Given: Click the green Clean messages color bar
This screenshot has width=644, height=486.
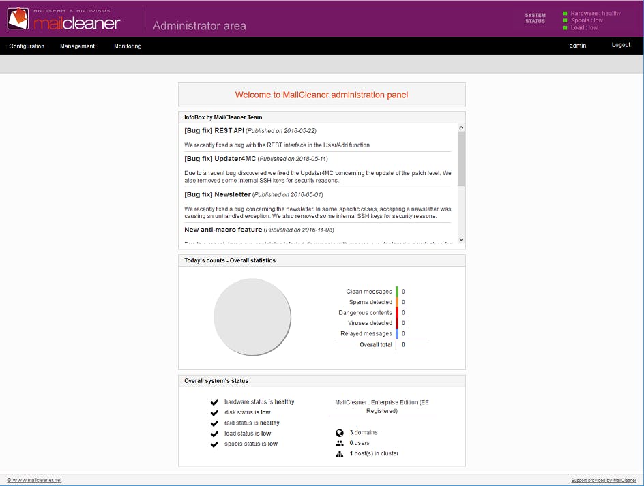Looking at the screenshot, I should (x=397, y=292).
